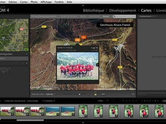This screenshot has width=166, height=124.
Task: Open the Emplacement metadata set dropdown
Action: [x=148, y=16]
